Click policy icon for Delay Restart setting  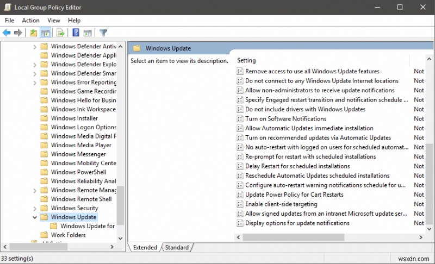pyautogui.click(x=240, y=166)
